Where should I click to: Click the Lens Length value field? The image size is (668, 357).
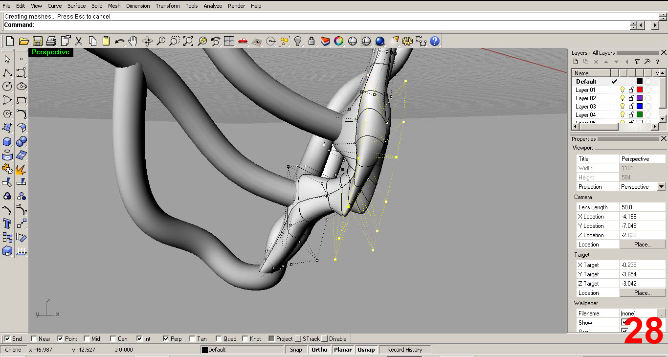(x=643, y=207)
